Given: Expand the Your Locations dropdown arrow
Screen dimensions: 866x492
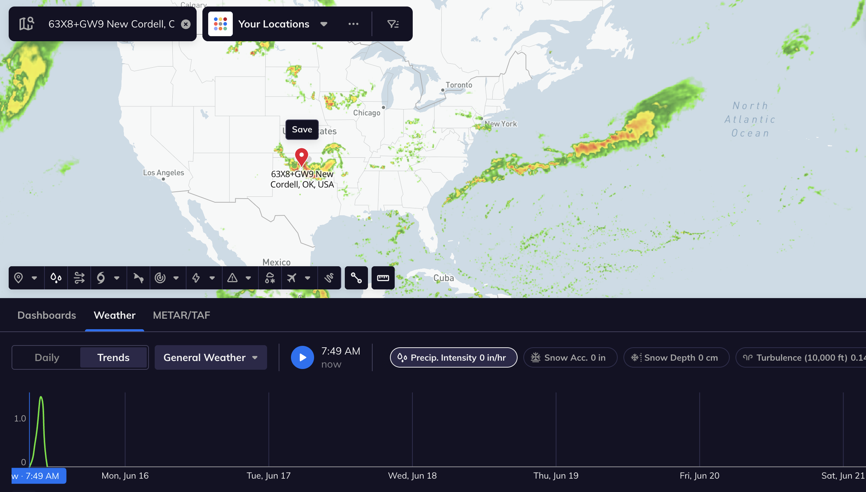Looking at the screenshot, I should coord(324,24).
